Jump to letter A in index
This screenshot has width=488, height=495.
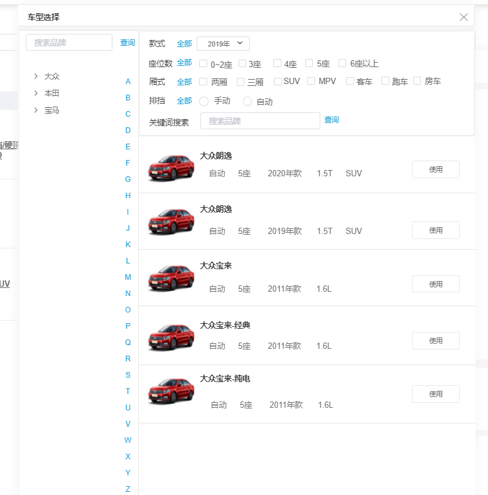click(127, 82)
